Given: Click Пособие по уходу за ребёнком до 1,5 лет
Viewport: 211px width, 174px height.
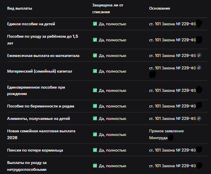Looking at the screenshot, I should click(x=42, y=40).
